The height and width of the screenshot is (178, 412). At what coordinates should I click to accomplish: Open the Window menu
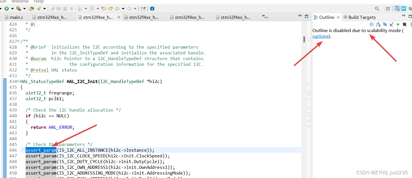19,2
